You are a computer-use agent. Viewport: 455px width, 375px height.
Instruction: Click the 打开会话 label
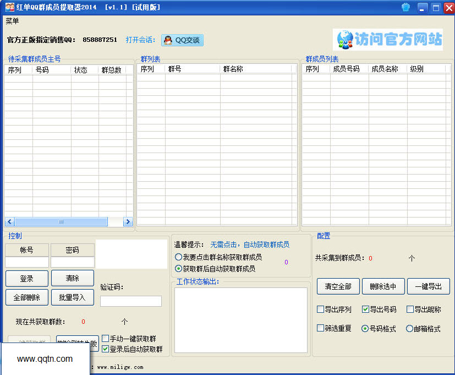(x=140, y=40)
